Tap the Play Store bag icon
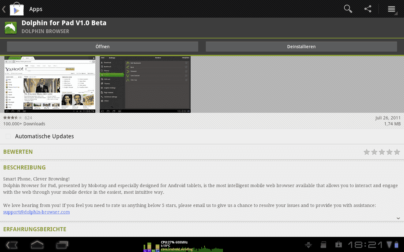The height and width of the screenshot is (252, 404). pos(17,9)
